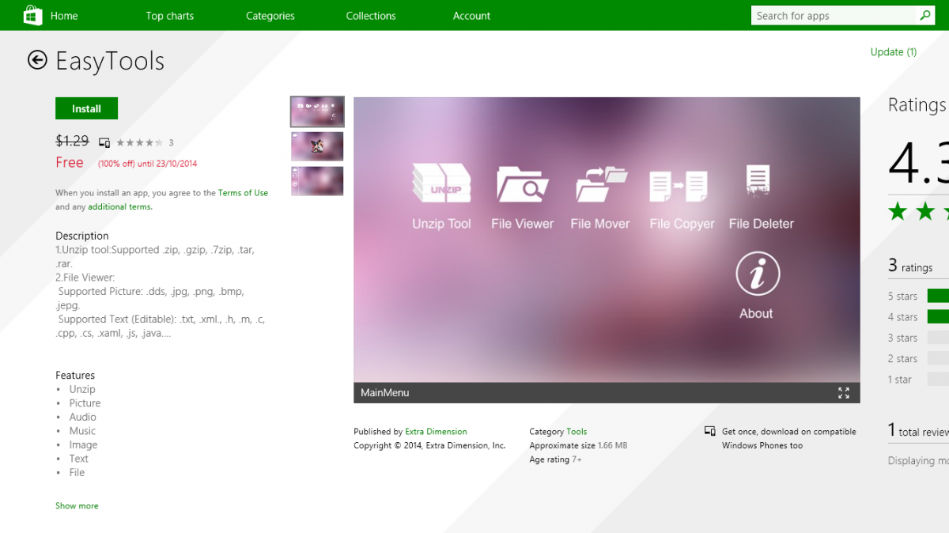Click the Approximate size 1.66 MB text
Image resolution: width=949 pixels, height=533 pixels.
(578, 446)
